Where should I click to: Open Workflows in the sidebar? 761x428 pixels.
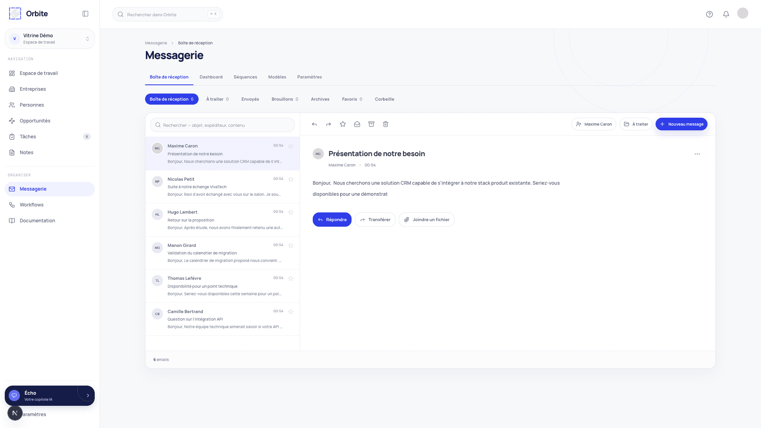coord(50,205)
